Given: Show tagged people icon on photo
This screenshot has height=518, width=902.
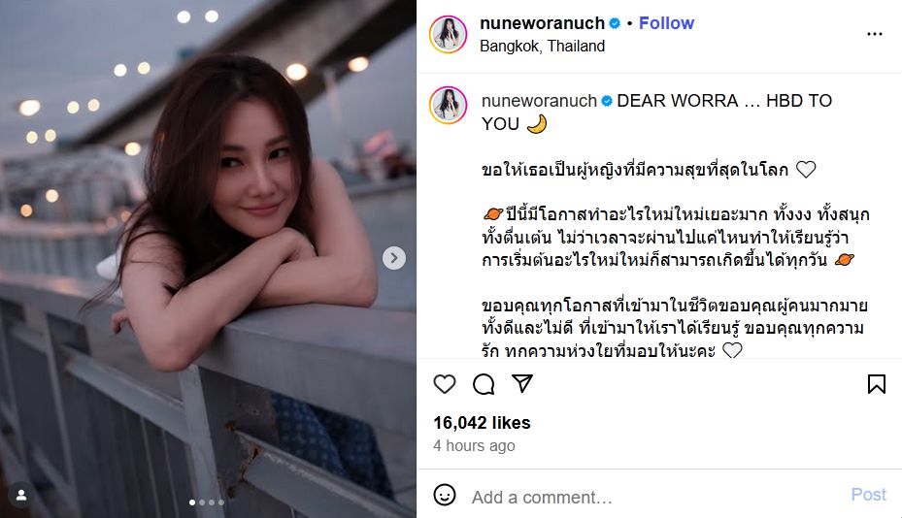Looking at the screenshot, I should [x=21, y=495].
